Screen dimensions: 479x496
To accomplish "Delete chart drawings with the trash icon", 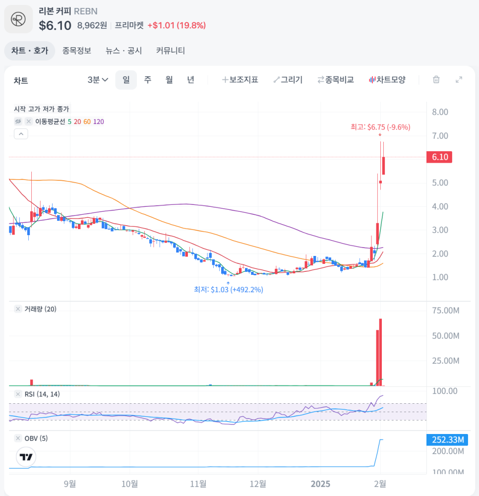I will pos(436,80).
